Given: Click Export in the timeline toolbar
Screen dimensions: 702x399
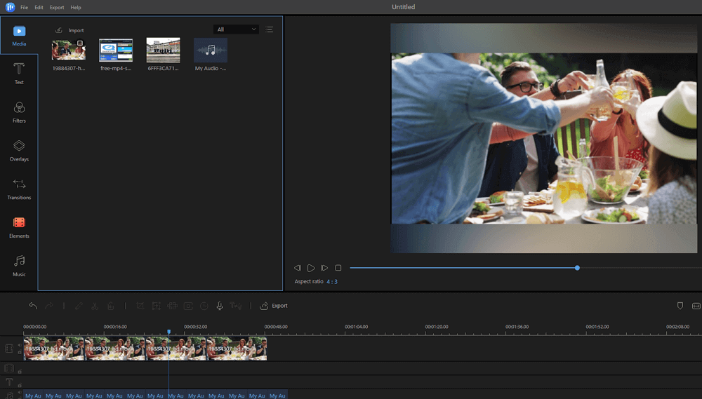Looking at the screenshot, I should [x=274, y=306].
